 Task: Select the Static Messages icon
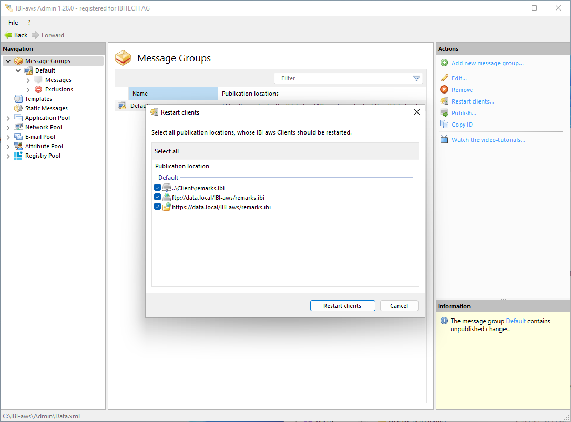18,108
